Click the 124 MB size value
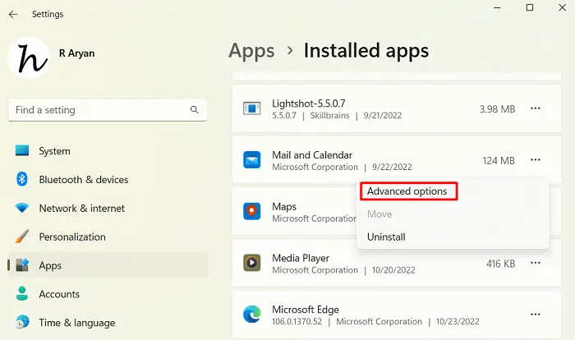The image size is (575, 340). tap(499, 161)
